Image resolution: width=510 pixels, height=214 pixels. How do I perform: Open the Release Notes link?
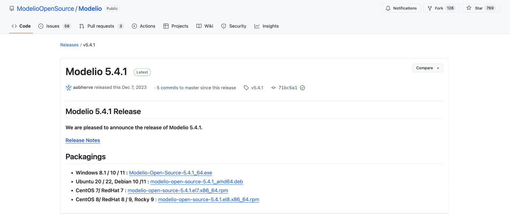click(x=83, y=140)
